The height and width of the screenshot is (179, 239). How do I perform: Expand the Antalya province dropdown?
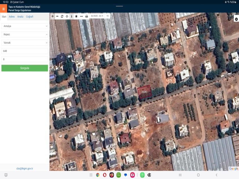pos(25,26)
